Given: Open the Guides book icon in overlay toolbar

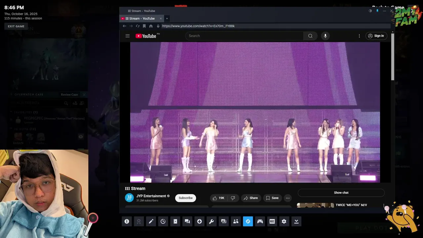Looking at the screenshot, I should click(x=175, y=221).
